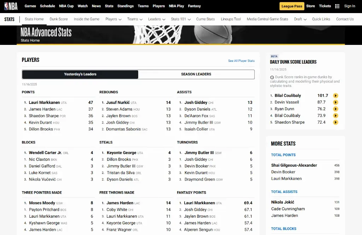Click the Sign In link

[x=349, y=6]
